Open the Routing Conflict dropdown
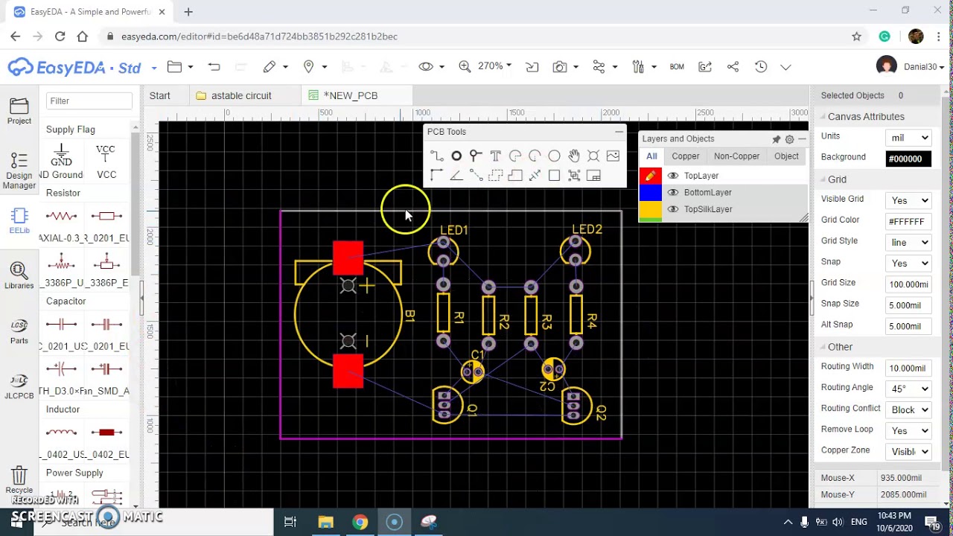Image resolution: width=953 pixels, height=536 pixels. click(909, 409)
